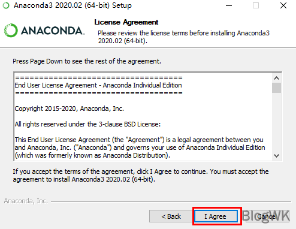Close the Anaconda3 Setup window
The height and width of the screenshot is (229, 296).
click(283, 5)
